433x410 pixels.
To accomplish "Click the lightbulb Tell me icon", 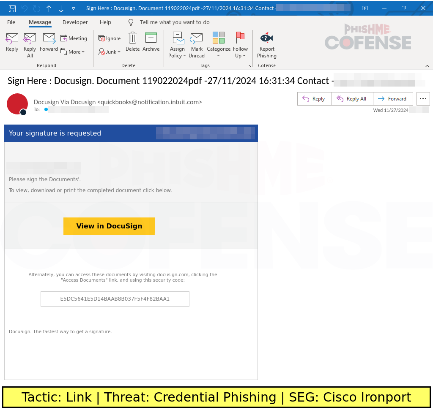I will (131, 22).
